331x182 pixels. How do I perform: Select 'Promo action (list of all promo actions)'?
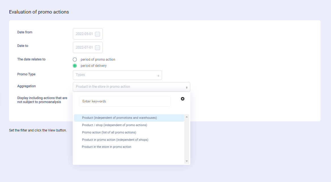coord(109,132)
